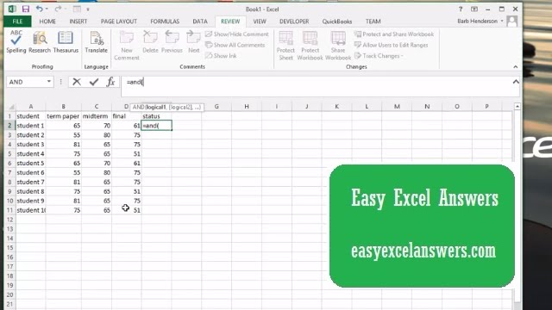Switch to the DATA tab

(x=200, y=22)
